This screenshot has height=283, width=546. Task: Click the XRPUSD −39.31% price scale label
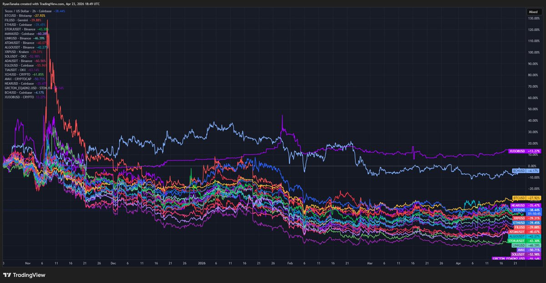coord(528,218)
